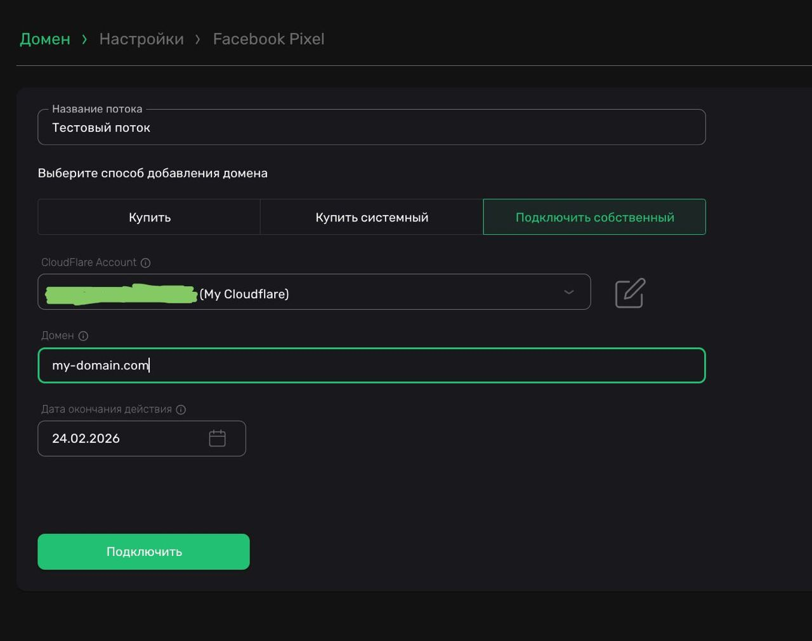Expand dropdown via the chevron arrow

568,293
